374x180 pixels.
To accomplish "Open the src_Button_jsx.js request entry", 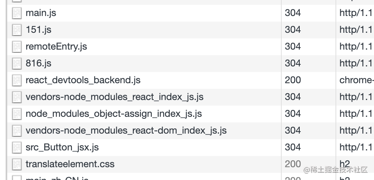I will point(62,148).
